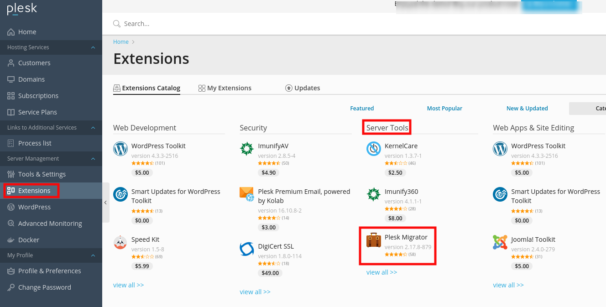606x307 pixels.
Task: Collapse the sidebar with arrow handle
Action: click(105, 203)
